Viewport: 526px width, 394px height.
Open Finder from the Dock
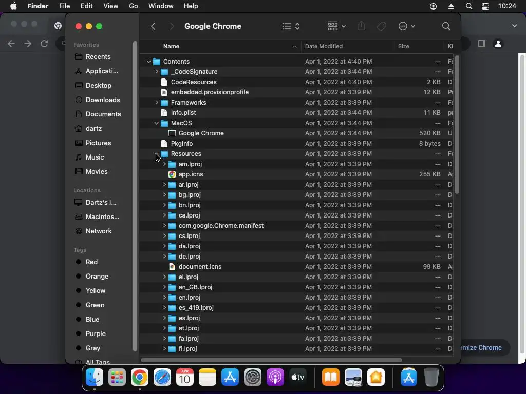tap(95, 377)
